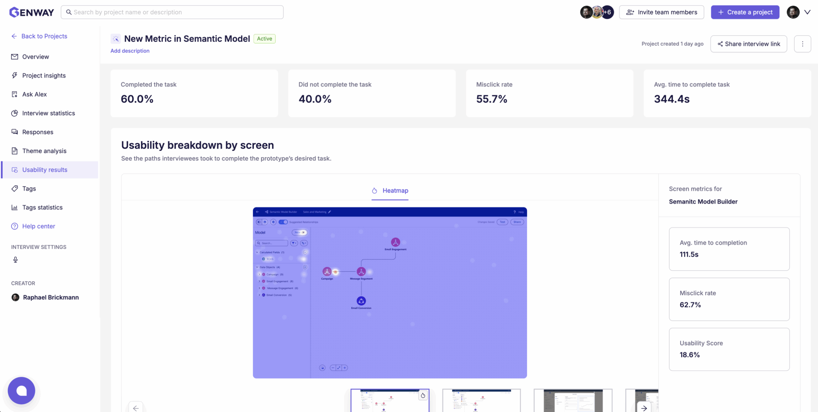Click the microphone icon under Interview Settings
Image resolution: width=818 pixels, height=412 pixels.
click(x=15, y=260)
